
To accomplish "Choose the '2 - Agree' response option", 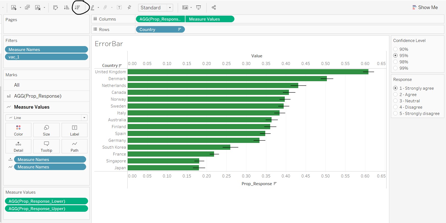I will click(395, 95).
